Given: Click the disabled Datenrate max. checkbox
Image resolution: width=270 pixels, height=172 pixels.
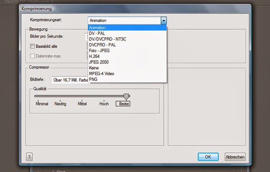Looking at the screenshot, I should pyautogui.click(x=32, y=56).
